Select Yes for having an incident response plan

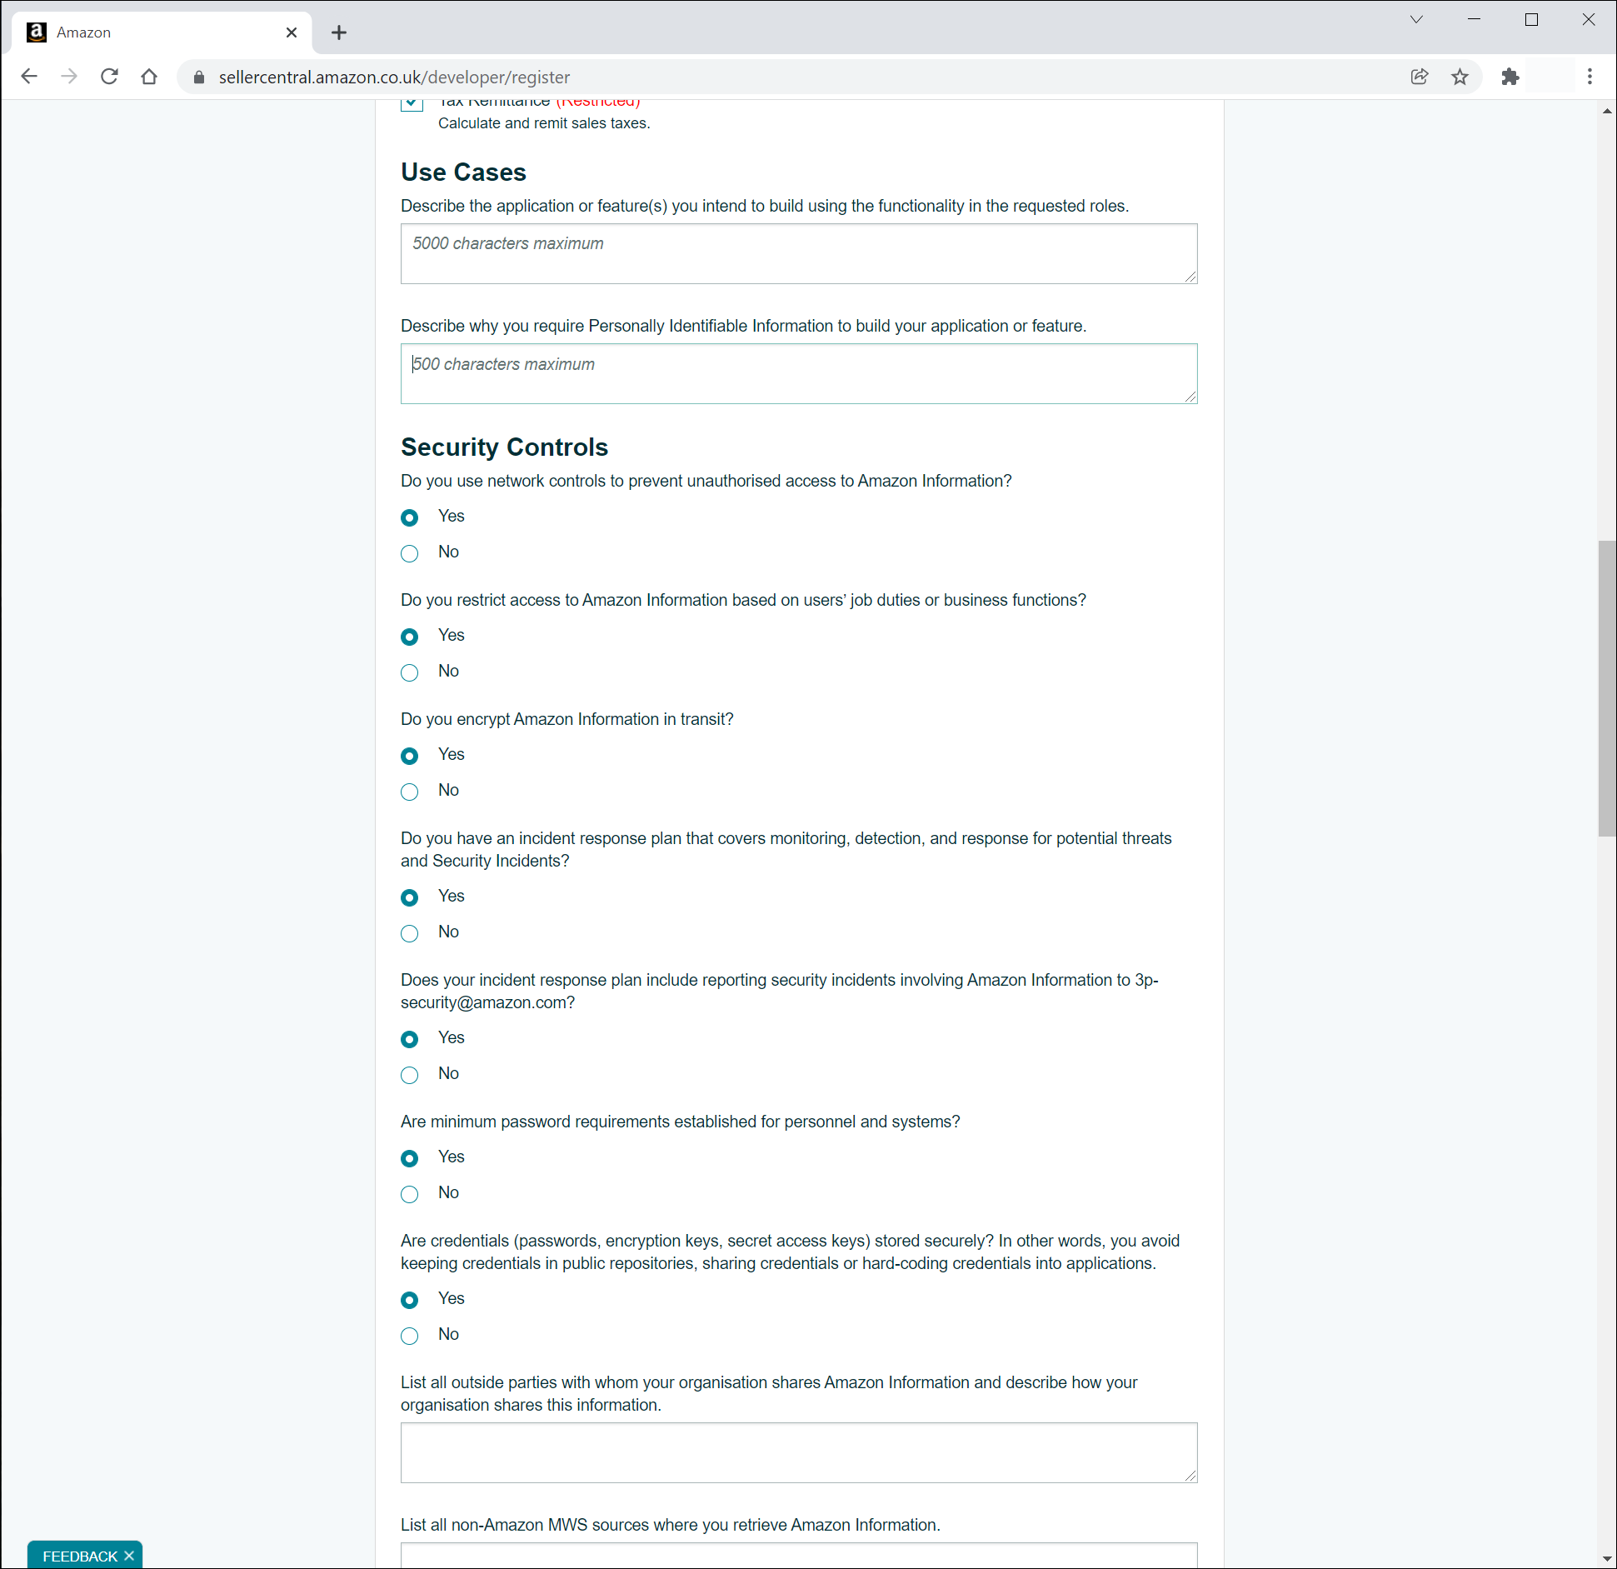pos(409,897)
